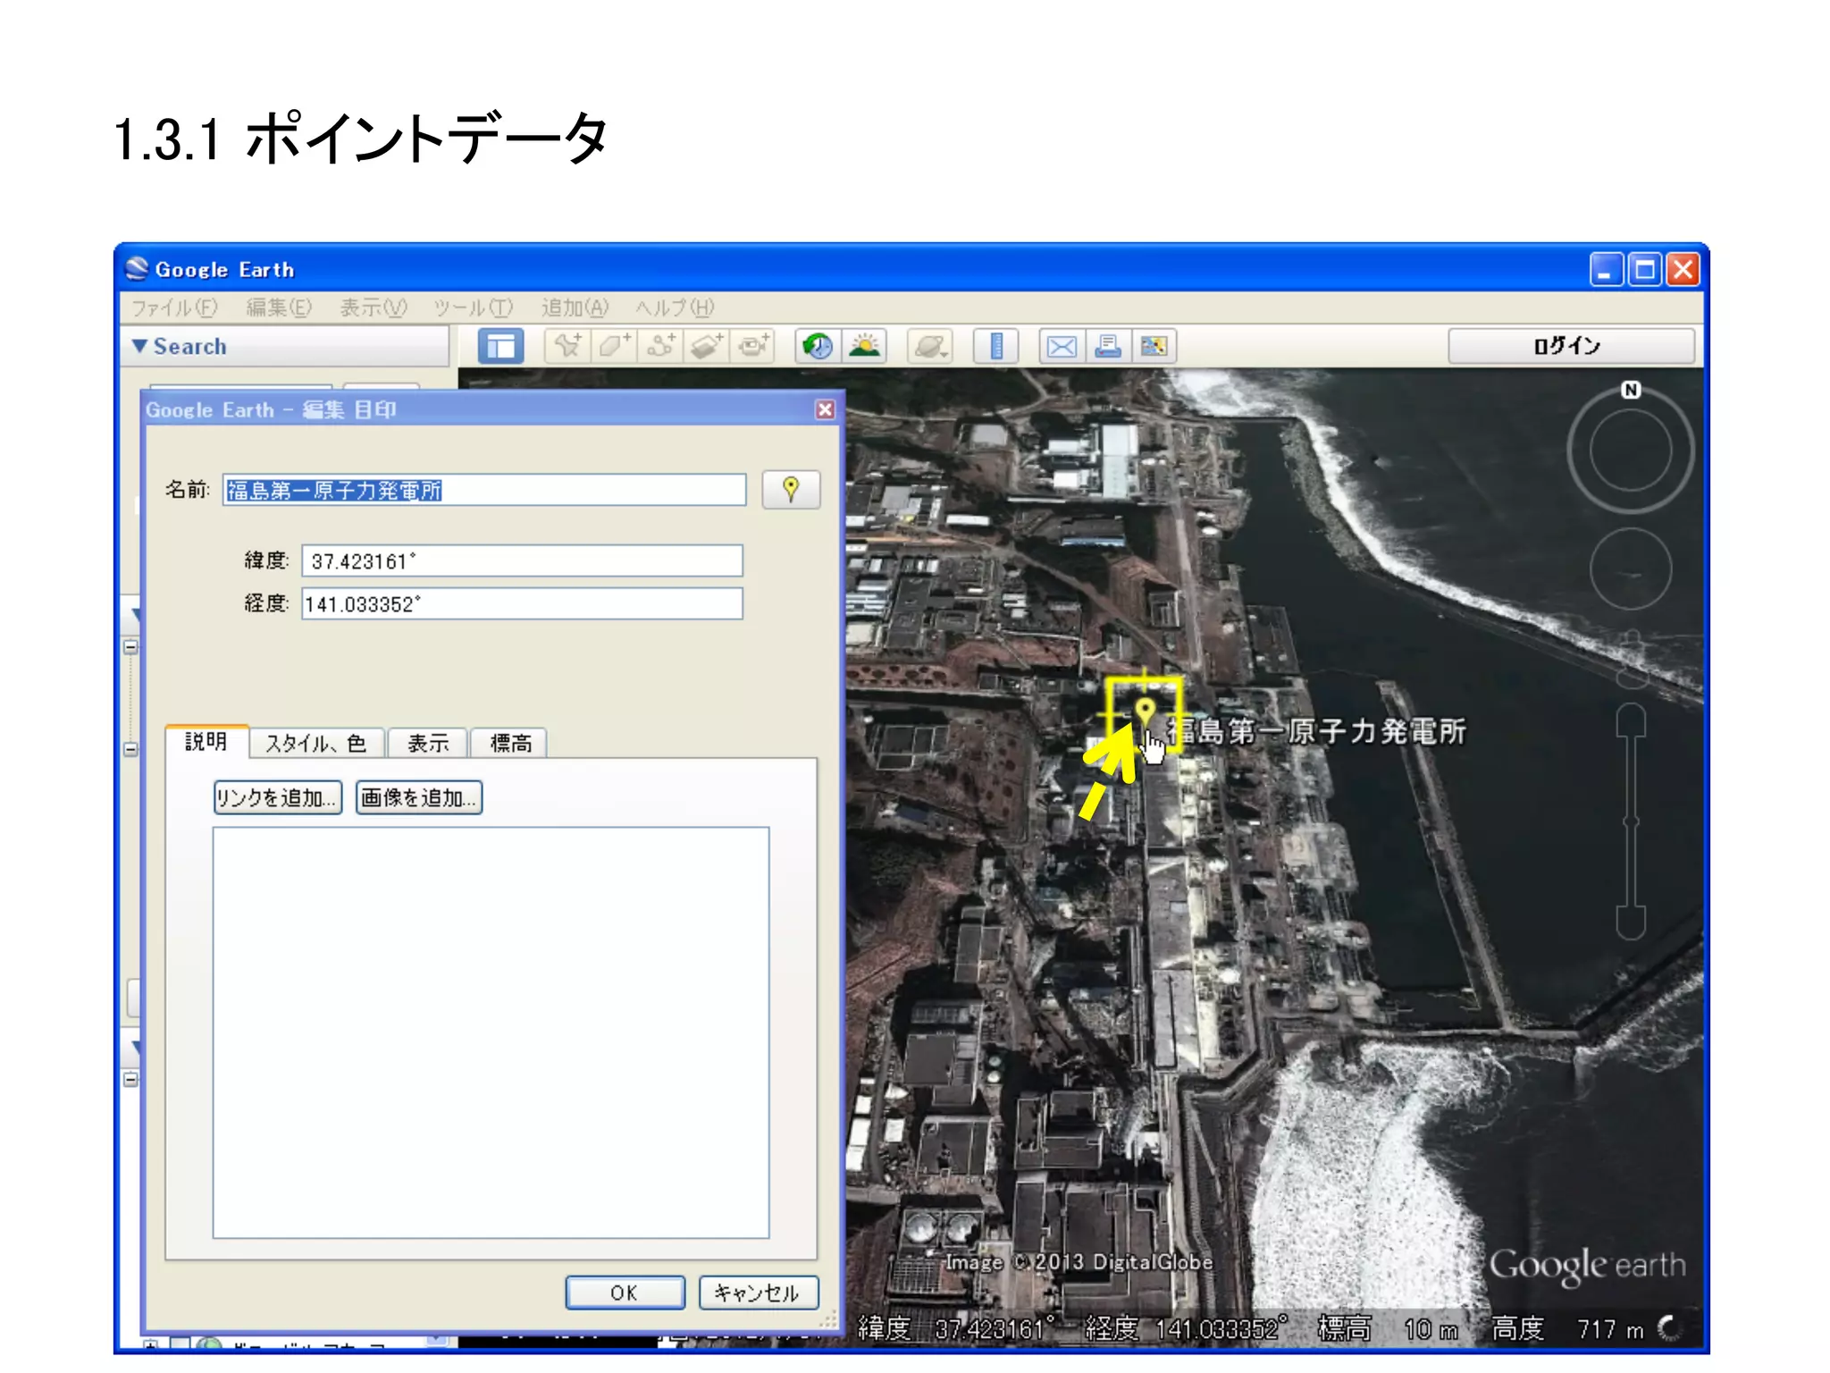The image size is (1830, 1373).
Task: Click the Print toolbar icon
Action: (1108, 346)
